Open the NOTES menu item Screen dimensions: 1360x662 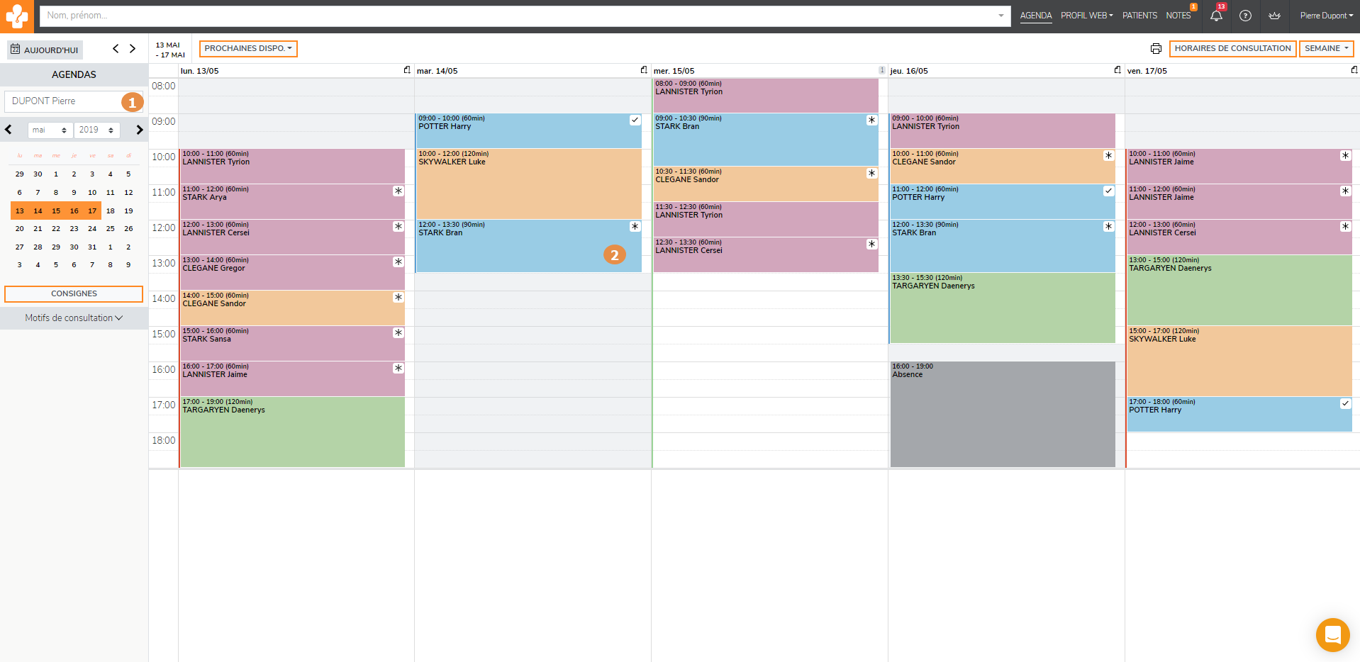tap(1178, 16)
